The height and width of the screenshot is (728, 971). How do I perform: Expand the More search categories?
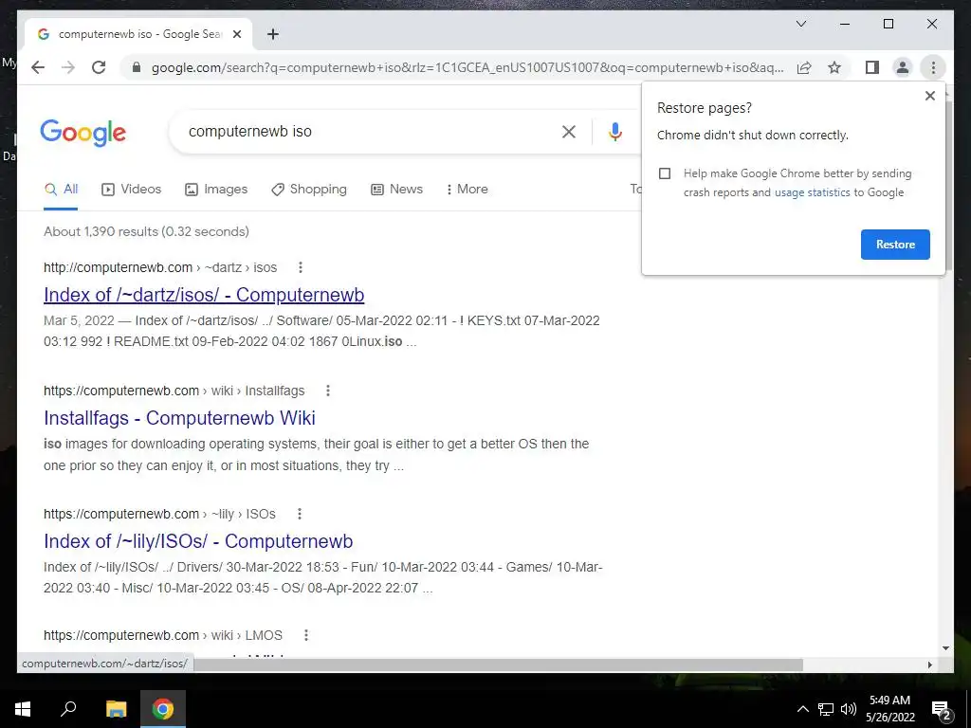pyautogui.click(x=467, y=190)
